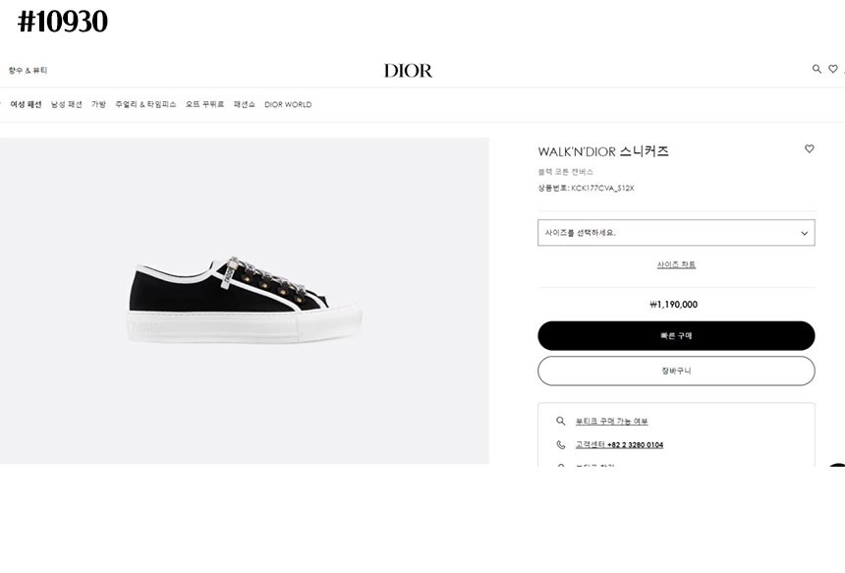Open DIOR WORLD menu
The image size is (845, 573).
288,104
